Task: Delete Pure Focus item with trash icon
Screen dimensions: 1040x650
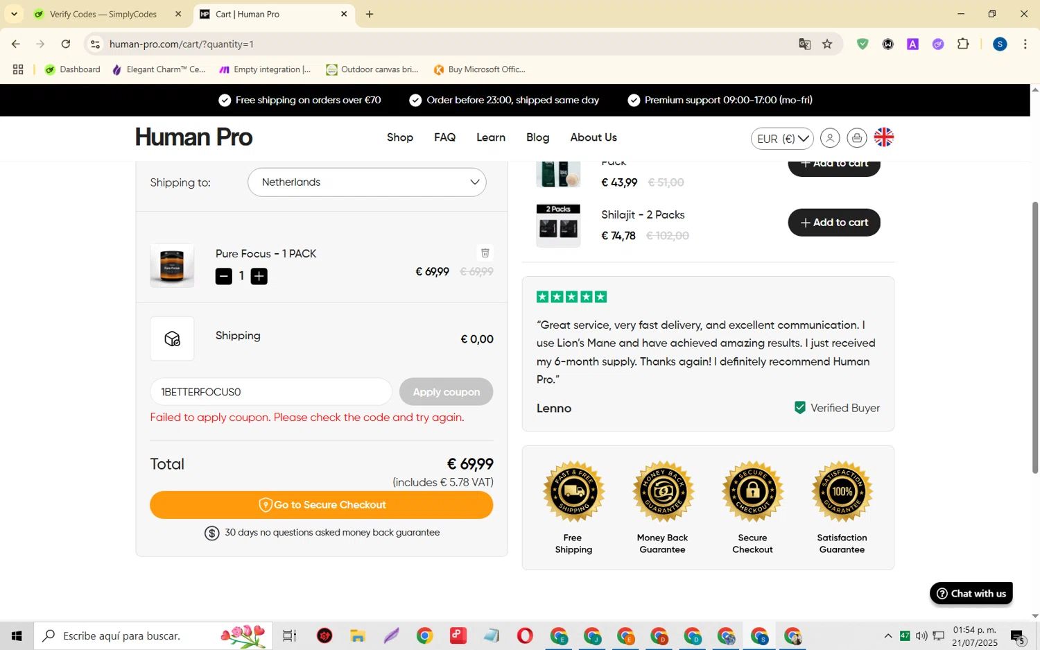Action: (485, 253)
